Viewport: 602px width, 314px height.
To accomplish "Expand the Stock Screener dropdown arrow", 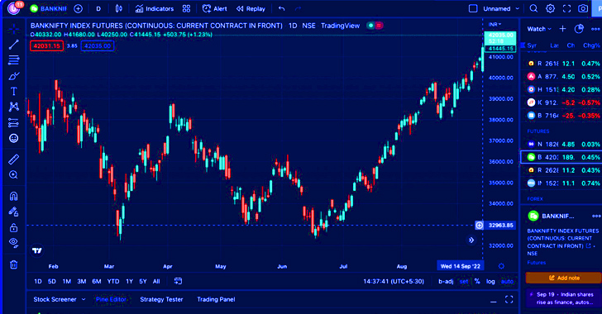I will click(84, 299).
